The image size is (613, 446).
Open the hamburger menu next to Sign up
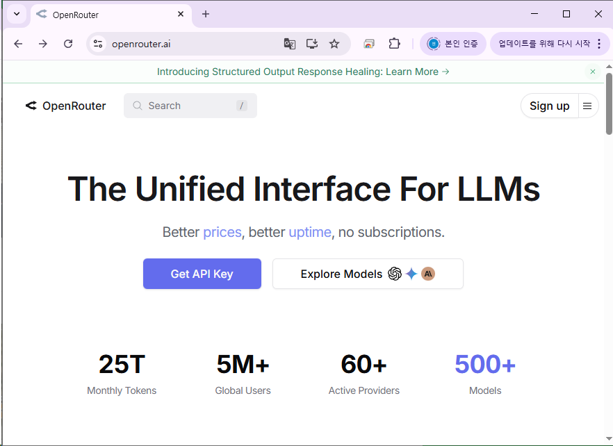[587, 106]
